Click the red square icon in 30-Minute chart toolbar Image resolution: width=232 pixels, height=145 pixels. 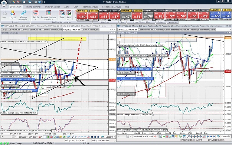tap(167, 136)
